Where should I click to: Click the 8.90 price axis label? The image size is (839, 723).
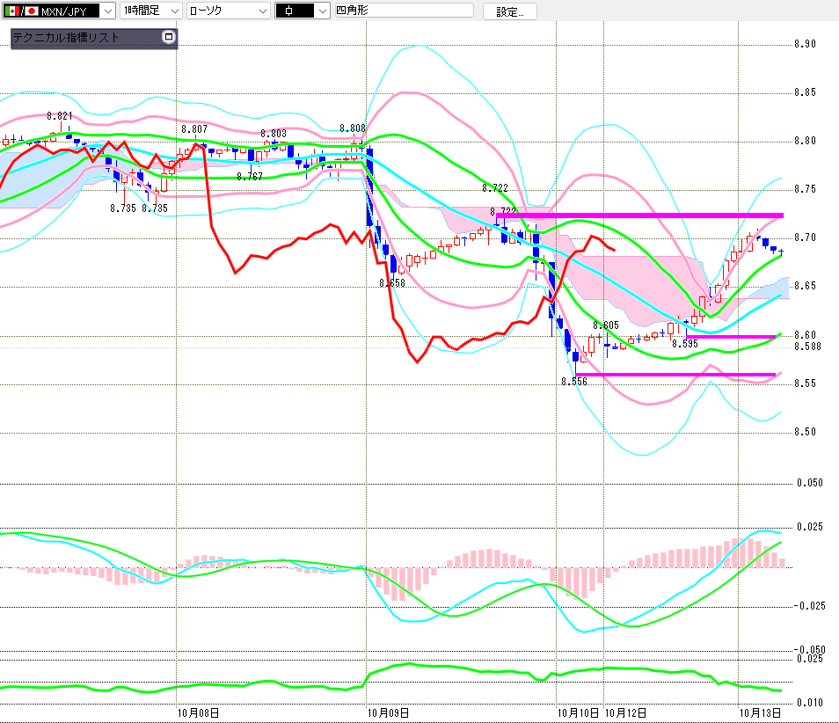[806, 44]
